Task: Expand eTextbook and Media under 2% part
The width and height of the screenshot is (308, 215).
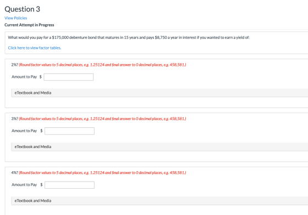Action: click(159, 93)
